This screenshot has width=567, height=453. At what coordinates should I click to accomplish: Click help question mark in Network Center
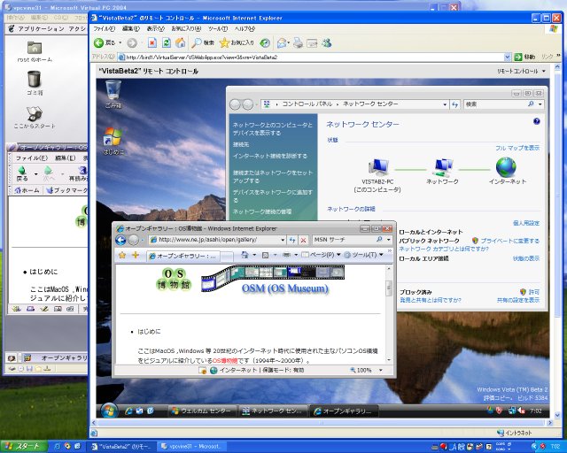click(537, 121)
